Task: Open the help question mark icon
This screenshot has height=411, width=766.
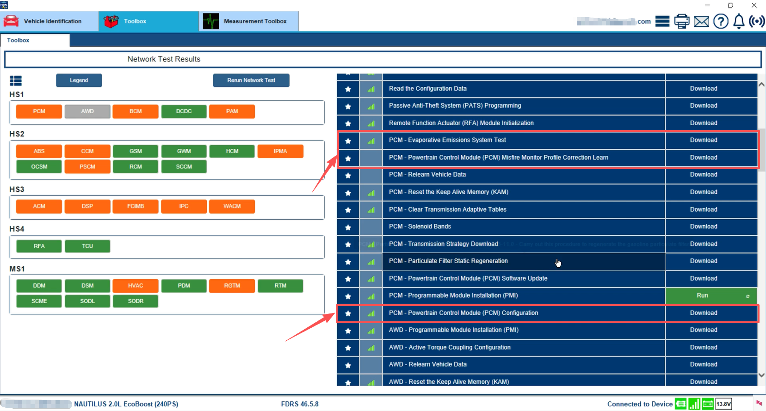Action: (721, 21)
